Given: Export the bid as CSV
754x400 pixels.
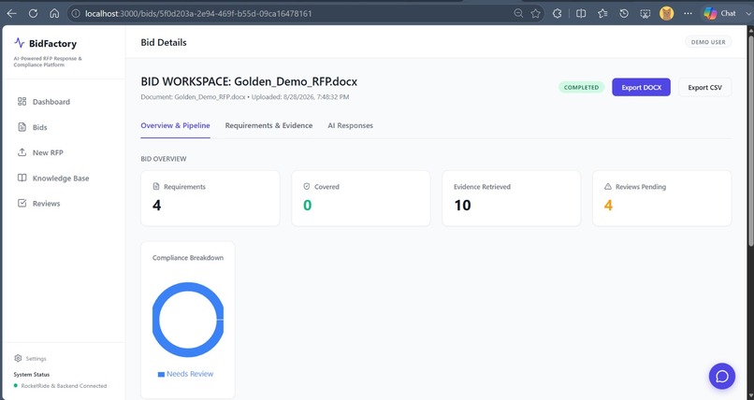Looking at the screenshot, I should click(x=705, y=88).
